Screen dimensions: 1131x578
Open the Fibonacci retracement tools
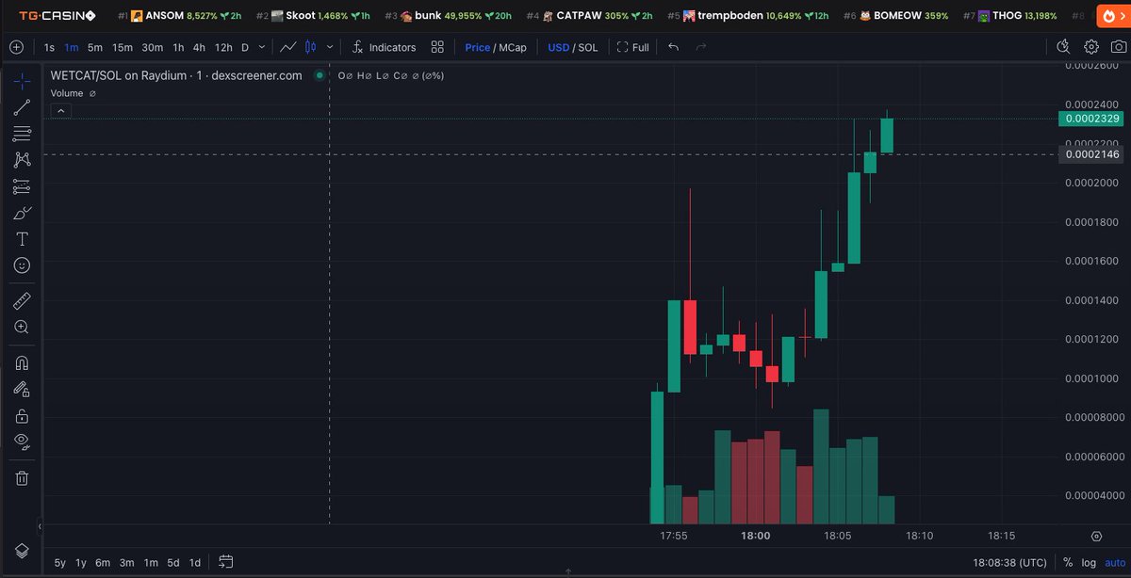pos(22,134)
